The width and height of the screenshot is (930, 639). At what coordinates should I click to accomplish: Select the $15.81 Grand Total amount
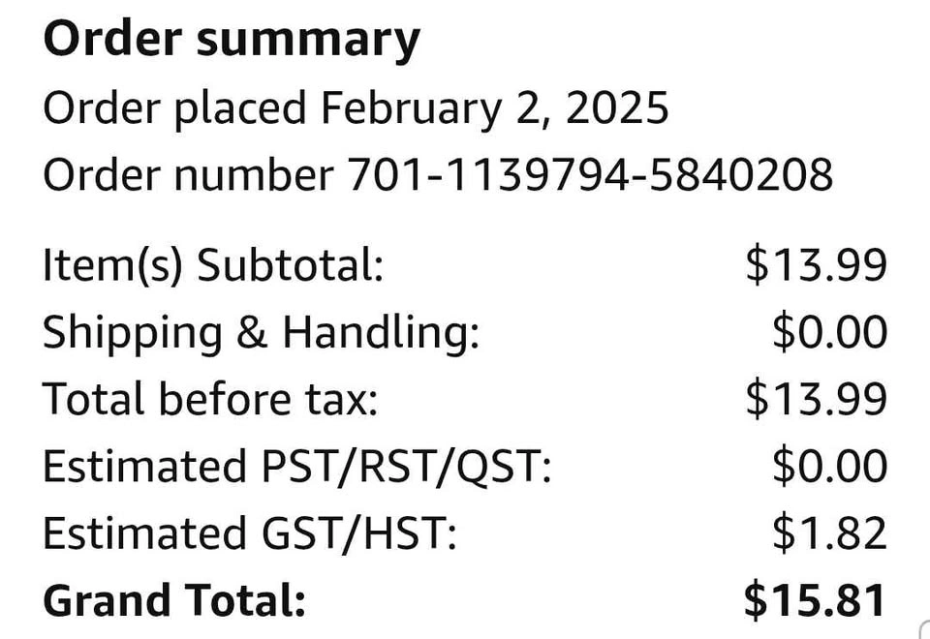pyautogui.click(x=815, y=600)
